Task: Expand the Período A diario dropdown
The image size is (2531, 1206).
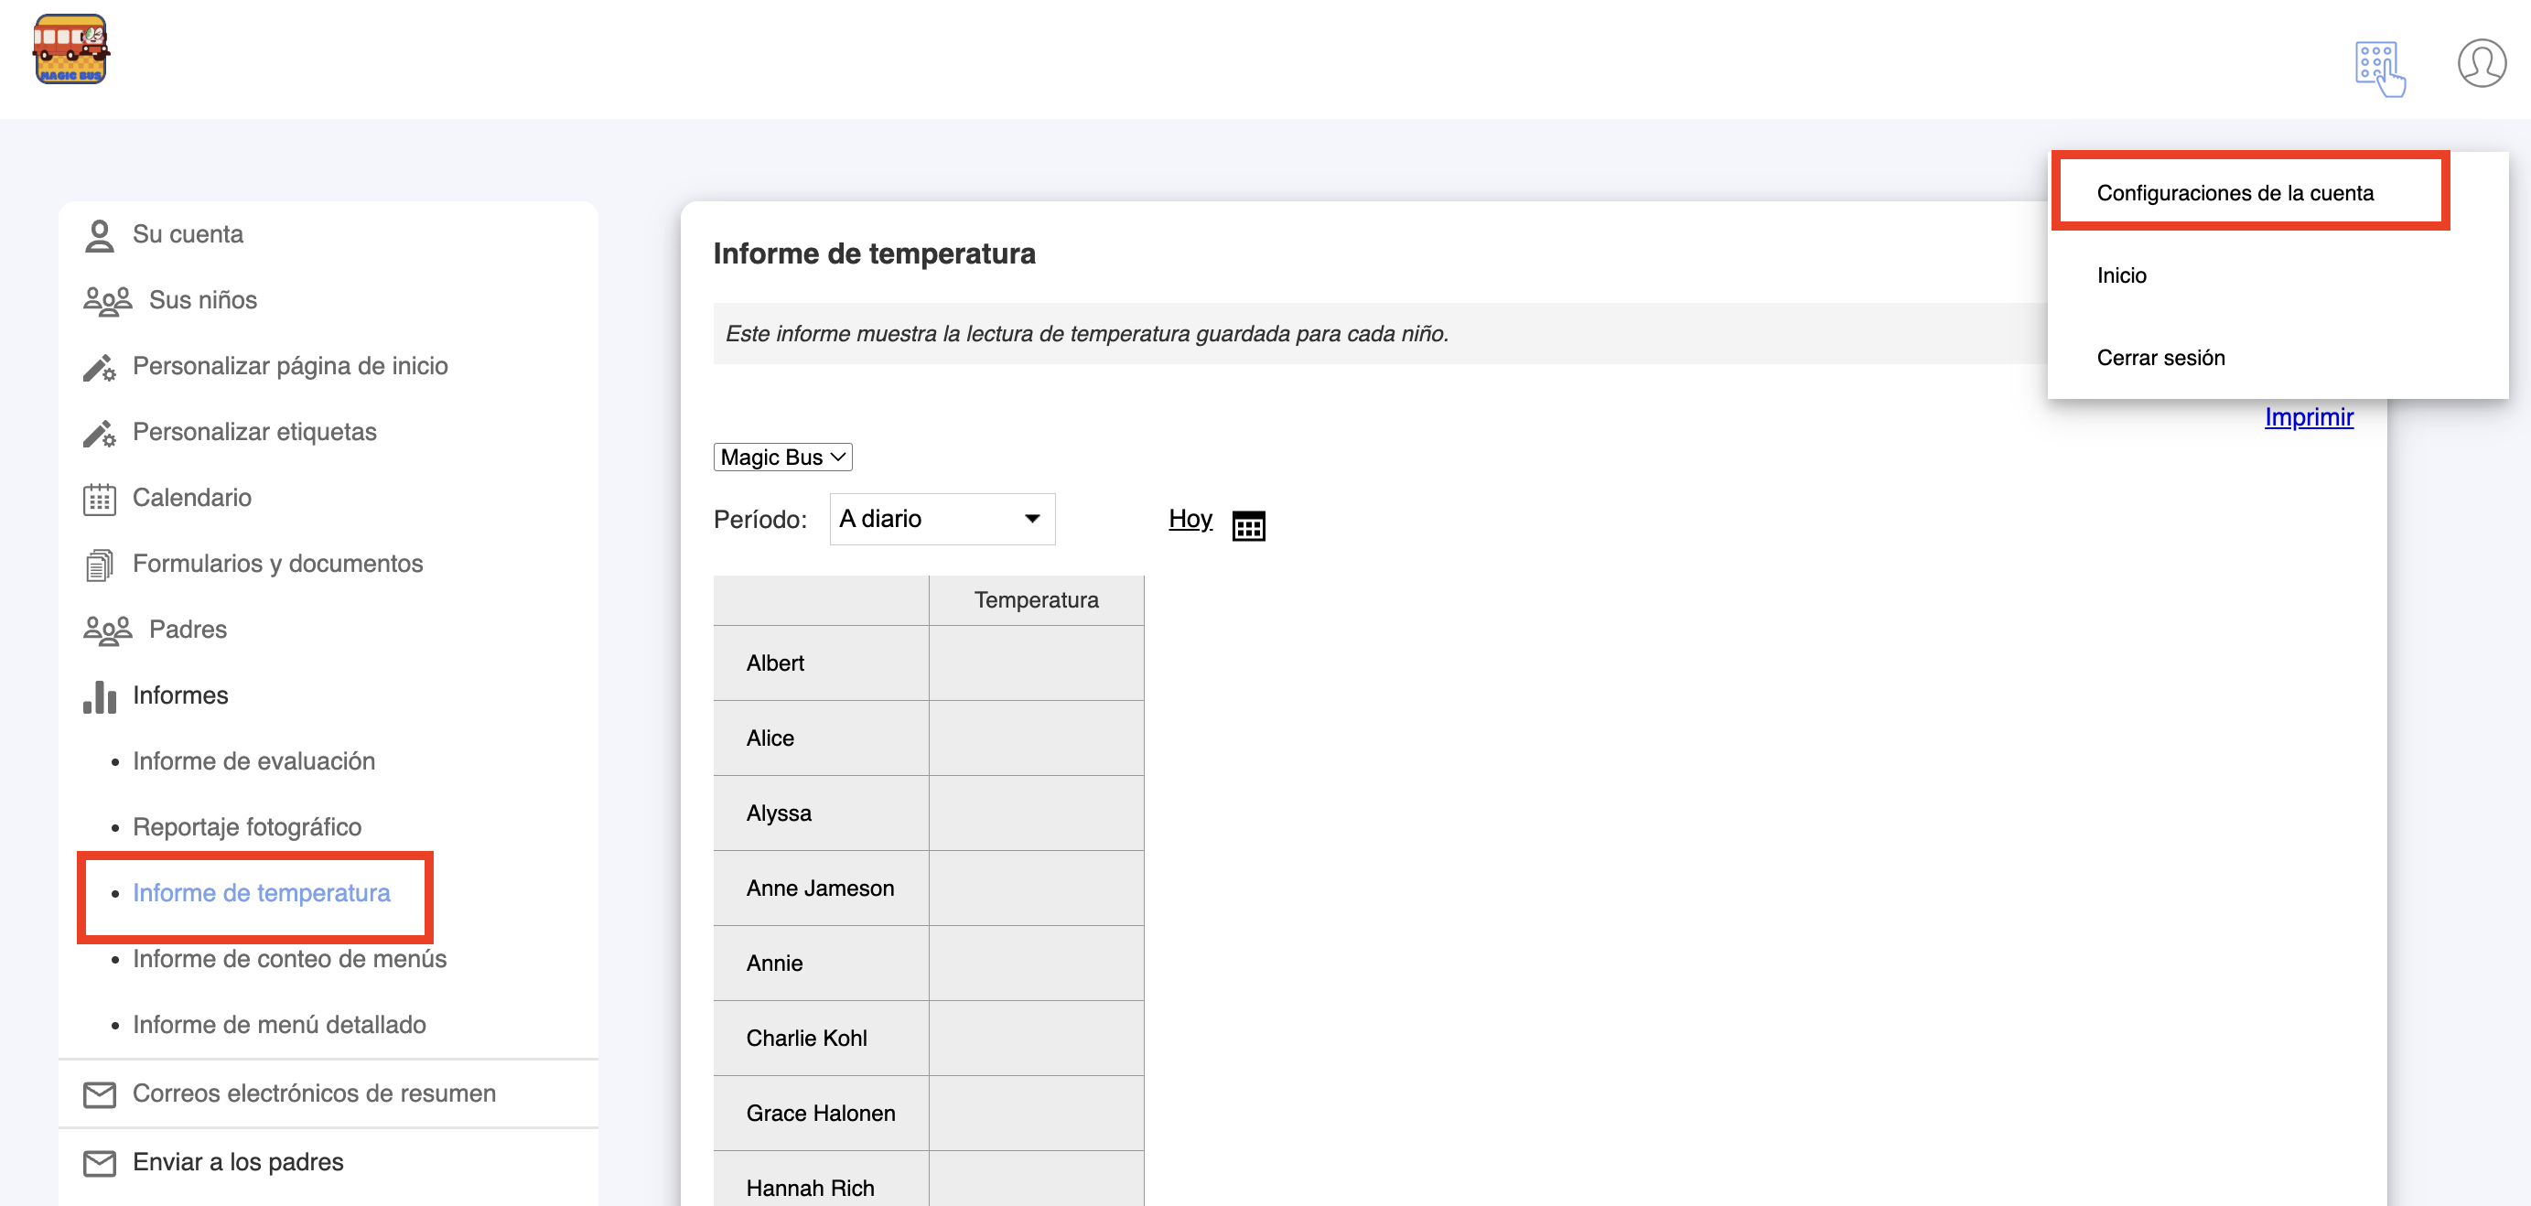Action: coord(942,519)
